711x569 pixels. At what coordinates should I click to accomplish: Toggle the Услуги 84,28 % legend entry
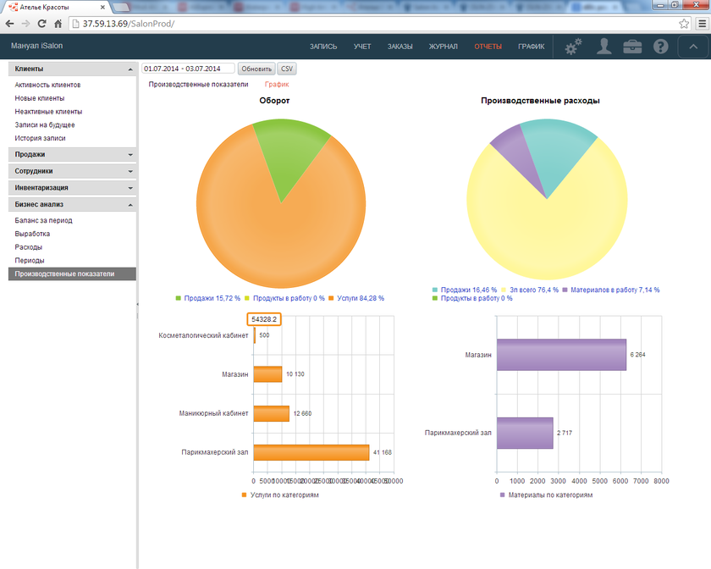361,298
